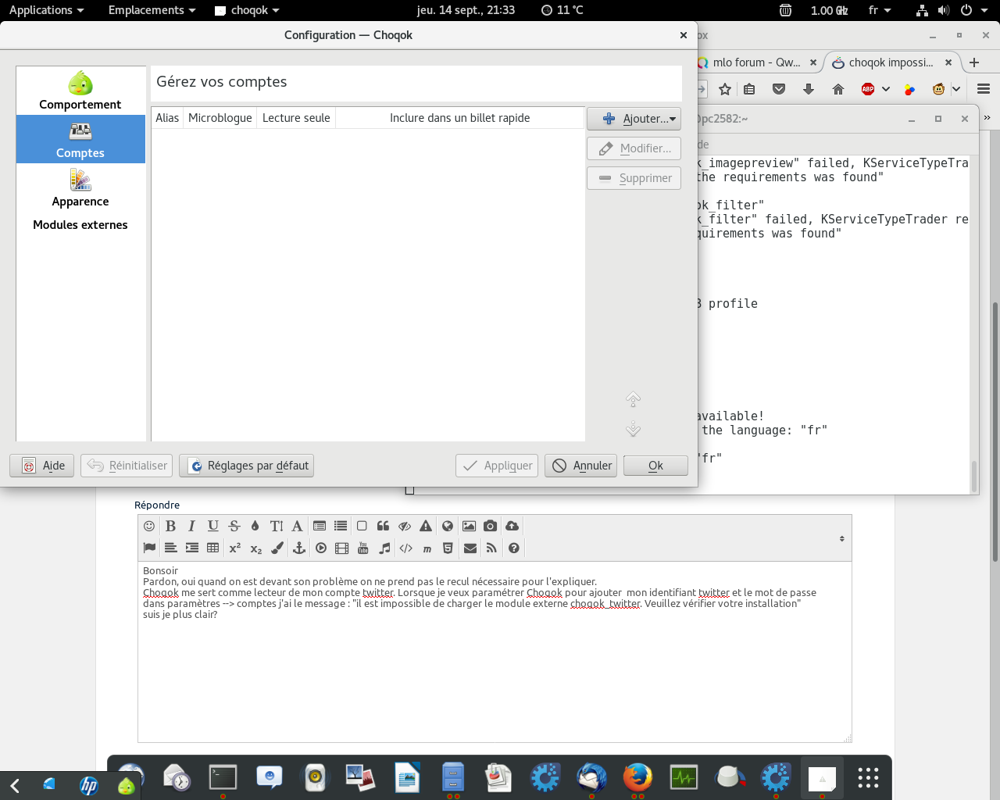Click the RSS feed icon in editor
Viewport: 1000px width, 800px height.
coord(491,548)
